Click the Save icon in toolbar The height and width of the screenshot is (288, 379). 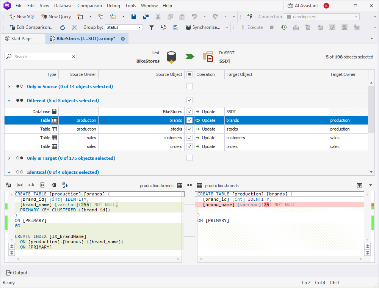(x=134, y=17)
